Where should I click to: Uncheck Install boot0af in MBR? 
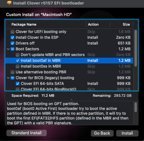click(x=18, y=61)
